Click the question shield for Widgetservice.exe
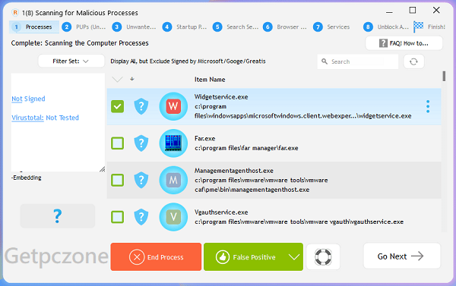Viewport: 456px width, 286px height. point(141,106)
